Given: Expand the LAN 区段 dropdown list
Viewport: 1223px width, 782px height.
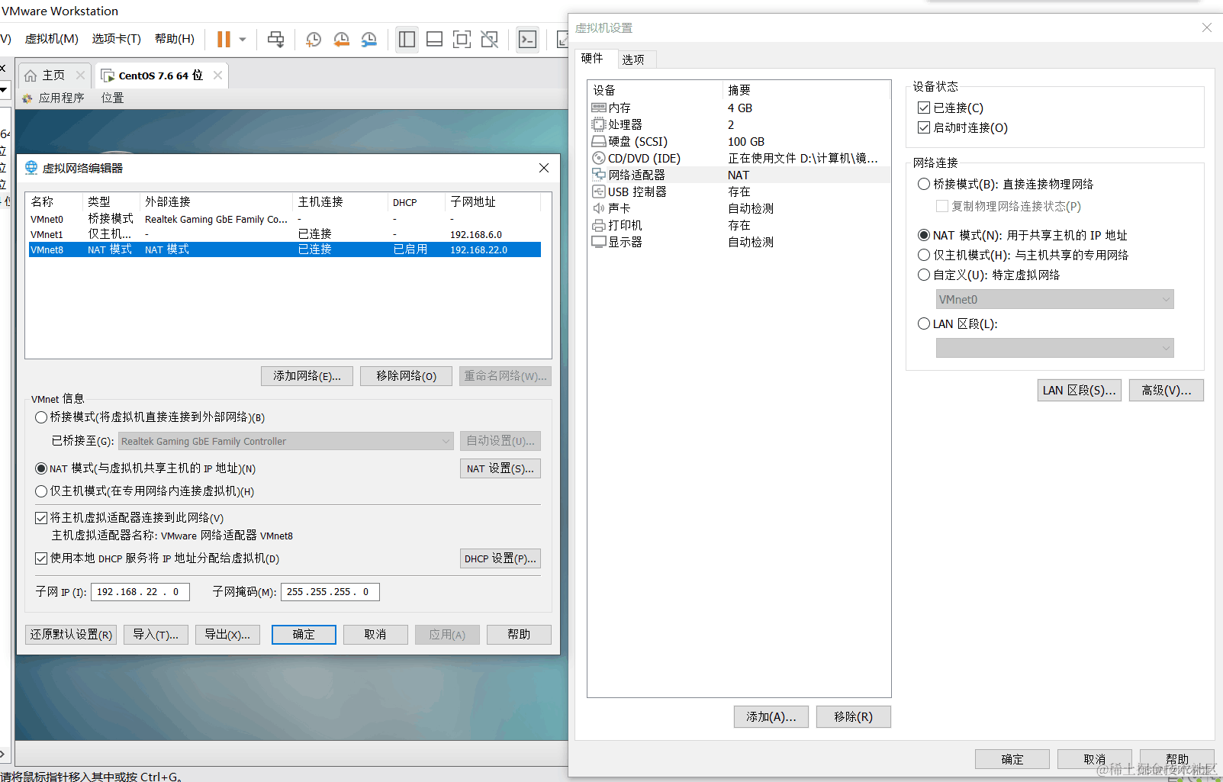Looking at the screenshot, I should (x=1054, y=348).
